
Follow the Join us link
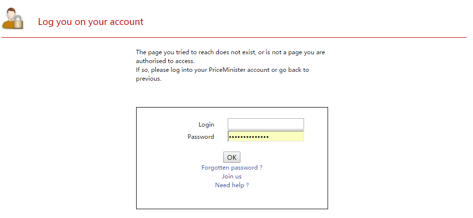click(x=232, y=176)
